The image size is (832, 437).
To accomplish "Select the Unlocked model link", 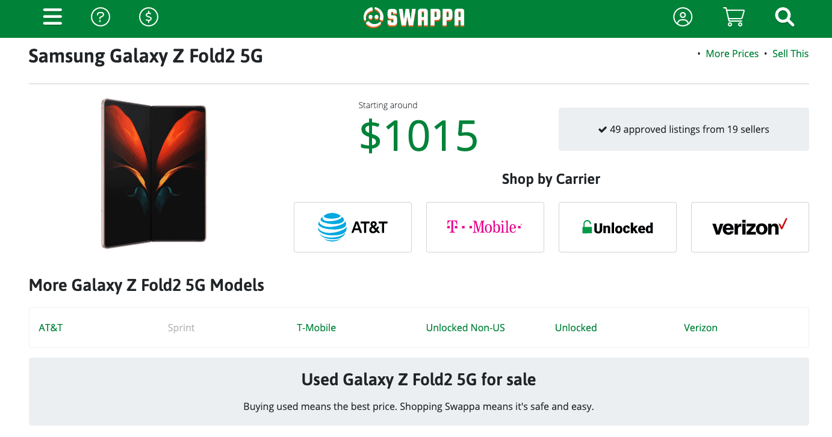I will [x=576, y=328].
